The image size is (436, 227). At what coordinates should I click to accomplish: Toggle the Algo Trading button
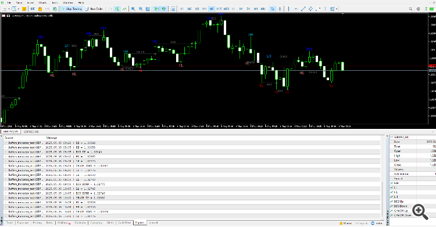click(x=72, y=9)
